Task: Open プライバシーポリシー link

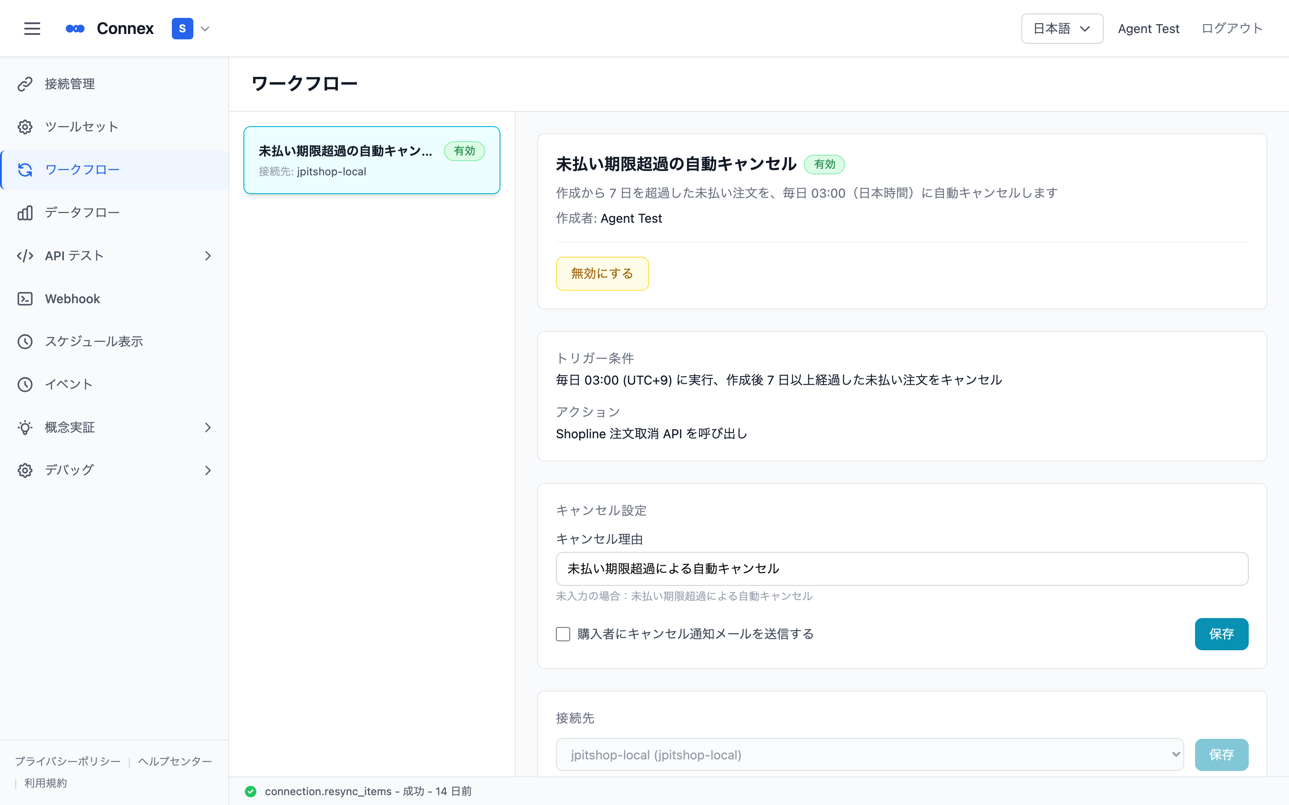Action: click(68, 761)
